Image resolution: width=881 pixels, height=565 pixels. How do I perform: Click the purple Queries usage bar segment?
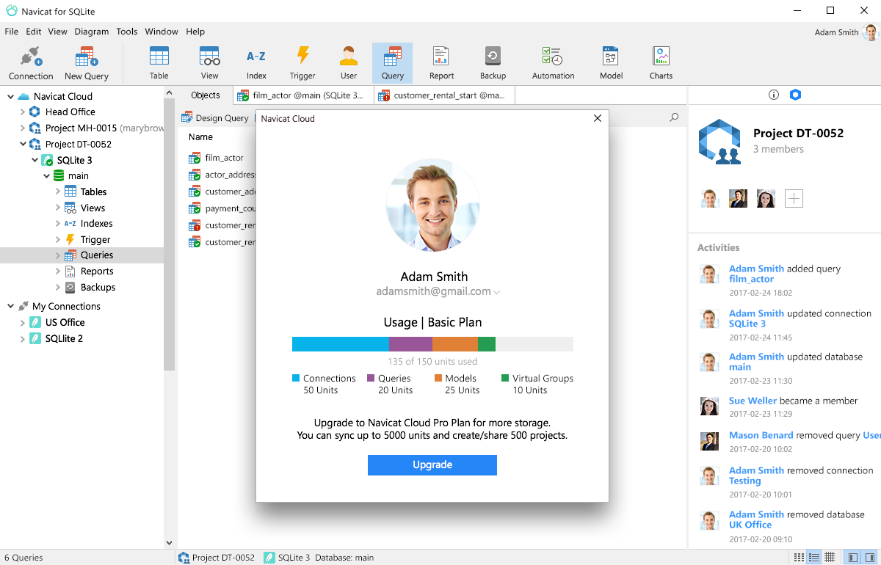coord(410,344)
